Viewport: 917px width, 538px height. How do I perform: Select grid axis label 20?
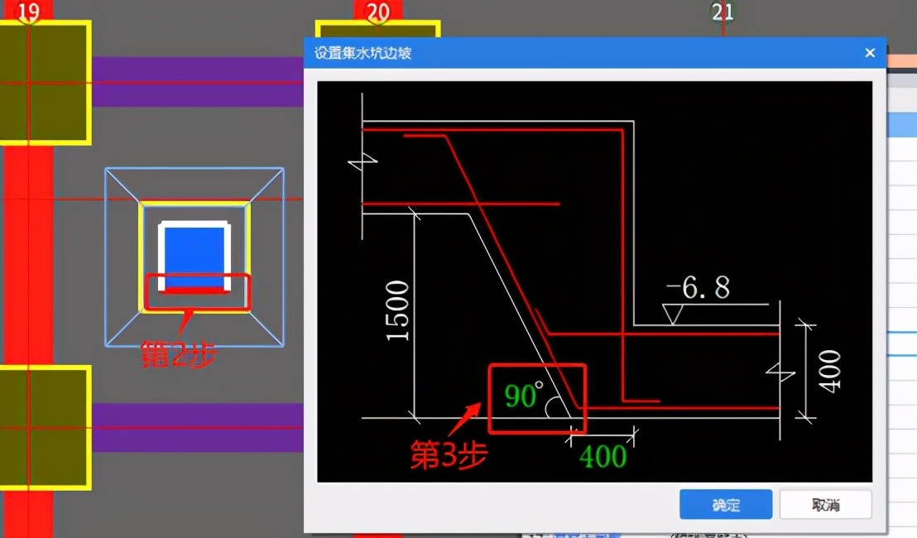pos(377,12)
